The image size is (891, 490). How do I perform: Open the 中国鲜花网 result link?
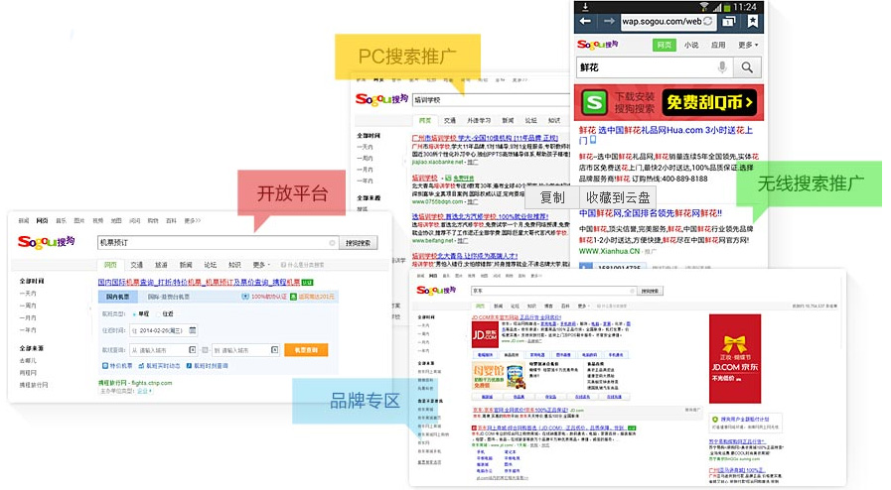point(650,213)
